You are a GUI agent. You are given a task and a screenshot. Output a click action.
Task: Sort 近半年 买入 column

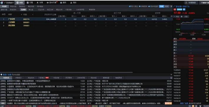click(154, 16)
